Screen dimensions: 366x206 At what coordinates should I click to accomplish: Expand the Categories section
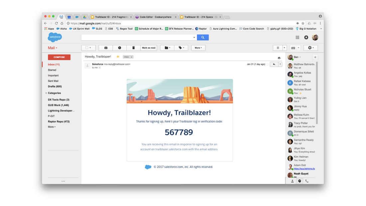tap(46, 93)
